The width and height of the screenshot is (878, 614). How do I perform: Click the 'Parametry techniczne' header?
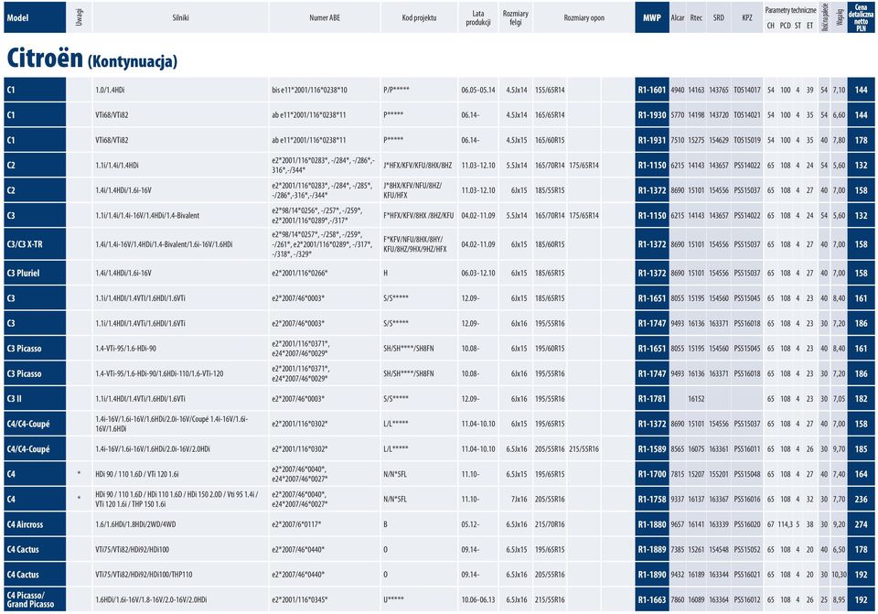(x=790, y=10)
